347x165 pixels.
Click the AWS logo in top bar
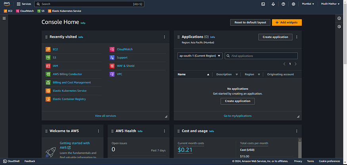[7, 4]
